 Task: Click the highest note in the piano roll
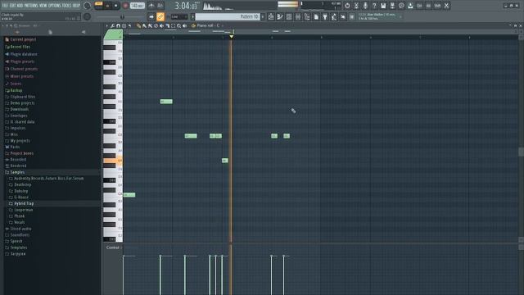coord(166,102)
